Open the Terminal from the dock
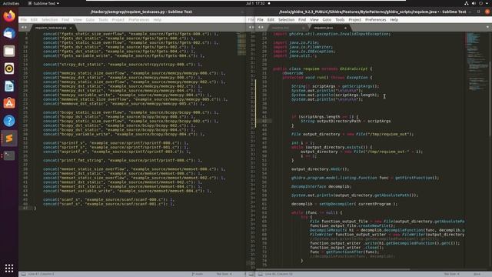Image resolution: width=492 pixels, height=277 pixels. pyautogui.click(x=9, y=155)
